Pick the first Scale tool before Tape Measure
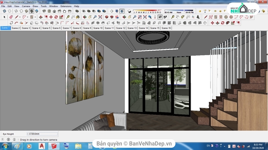This screenshot has height=150, width=268. [x=61, y=17]
